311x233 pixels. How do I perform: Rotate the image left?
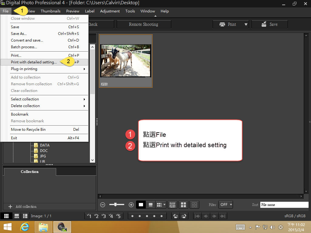[176, 216]
